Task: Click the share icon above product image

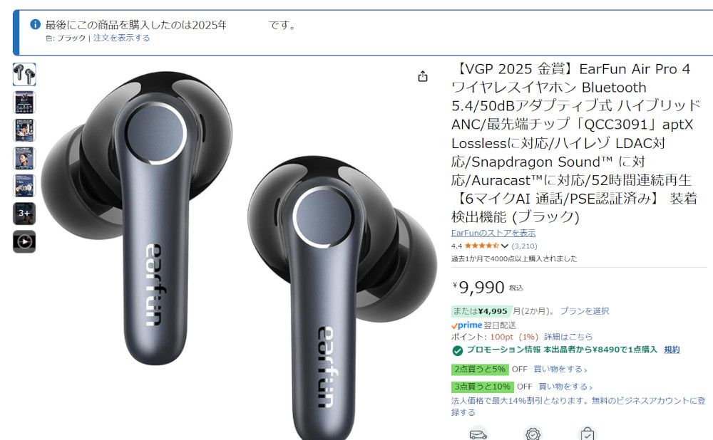Action: tap(423, 76)
